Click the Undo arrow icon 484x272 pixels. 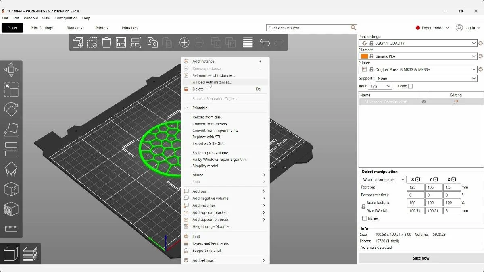(x=265, y=42)
